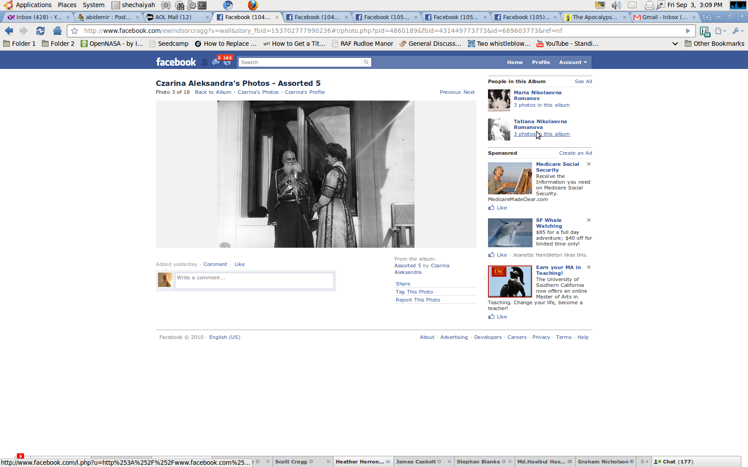Expand the Account dropdown menu

[x=573, y=62]
